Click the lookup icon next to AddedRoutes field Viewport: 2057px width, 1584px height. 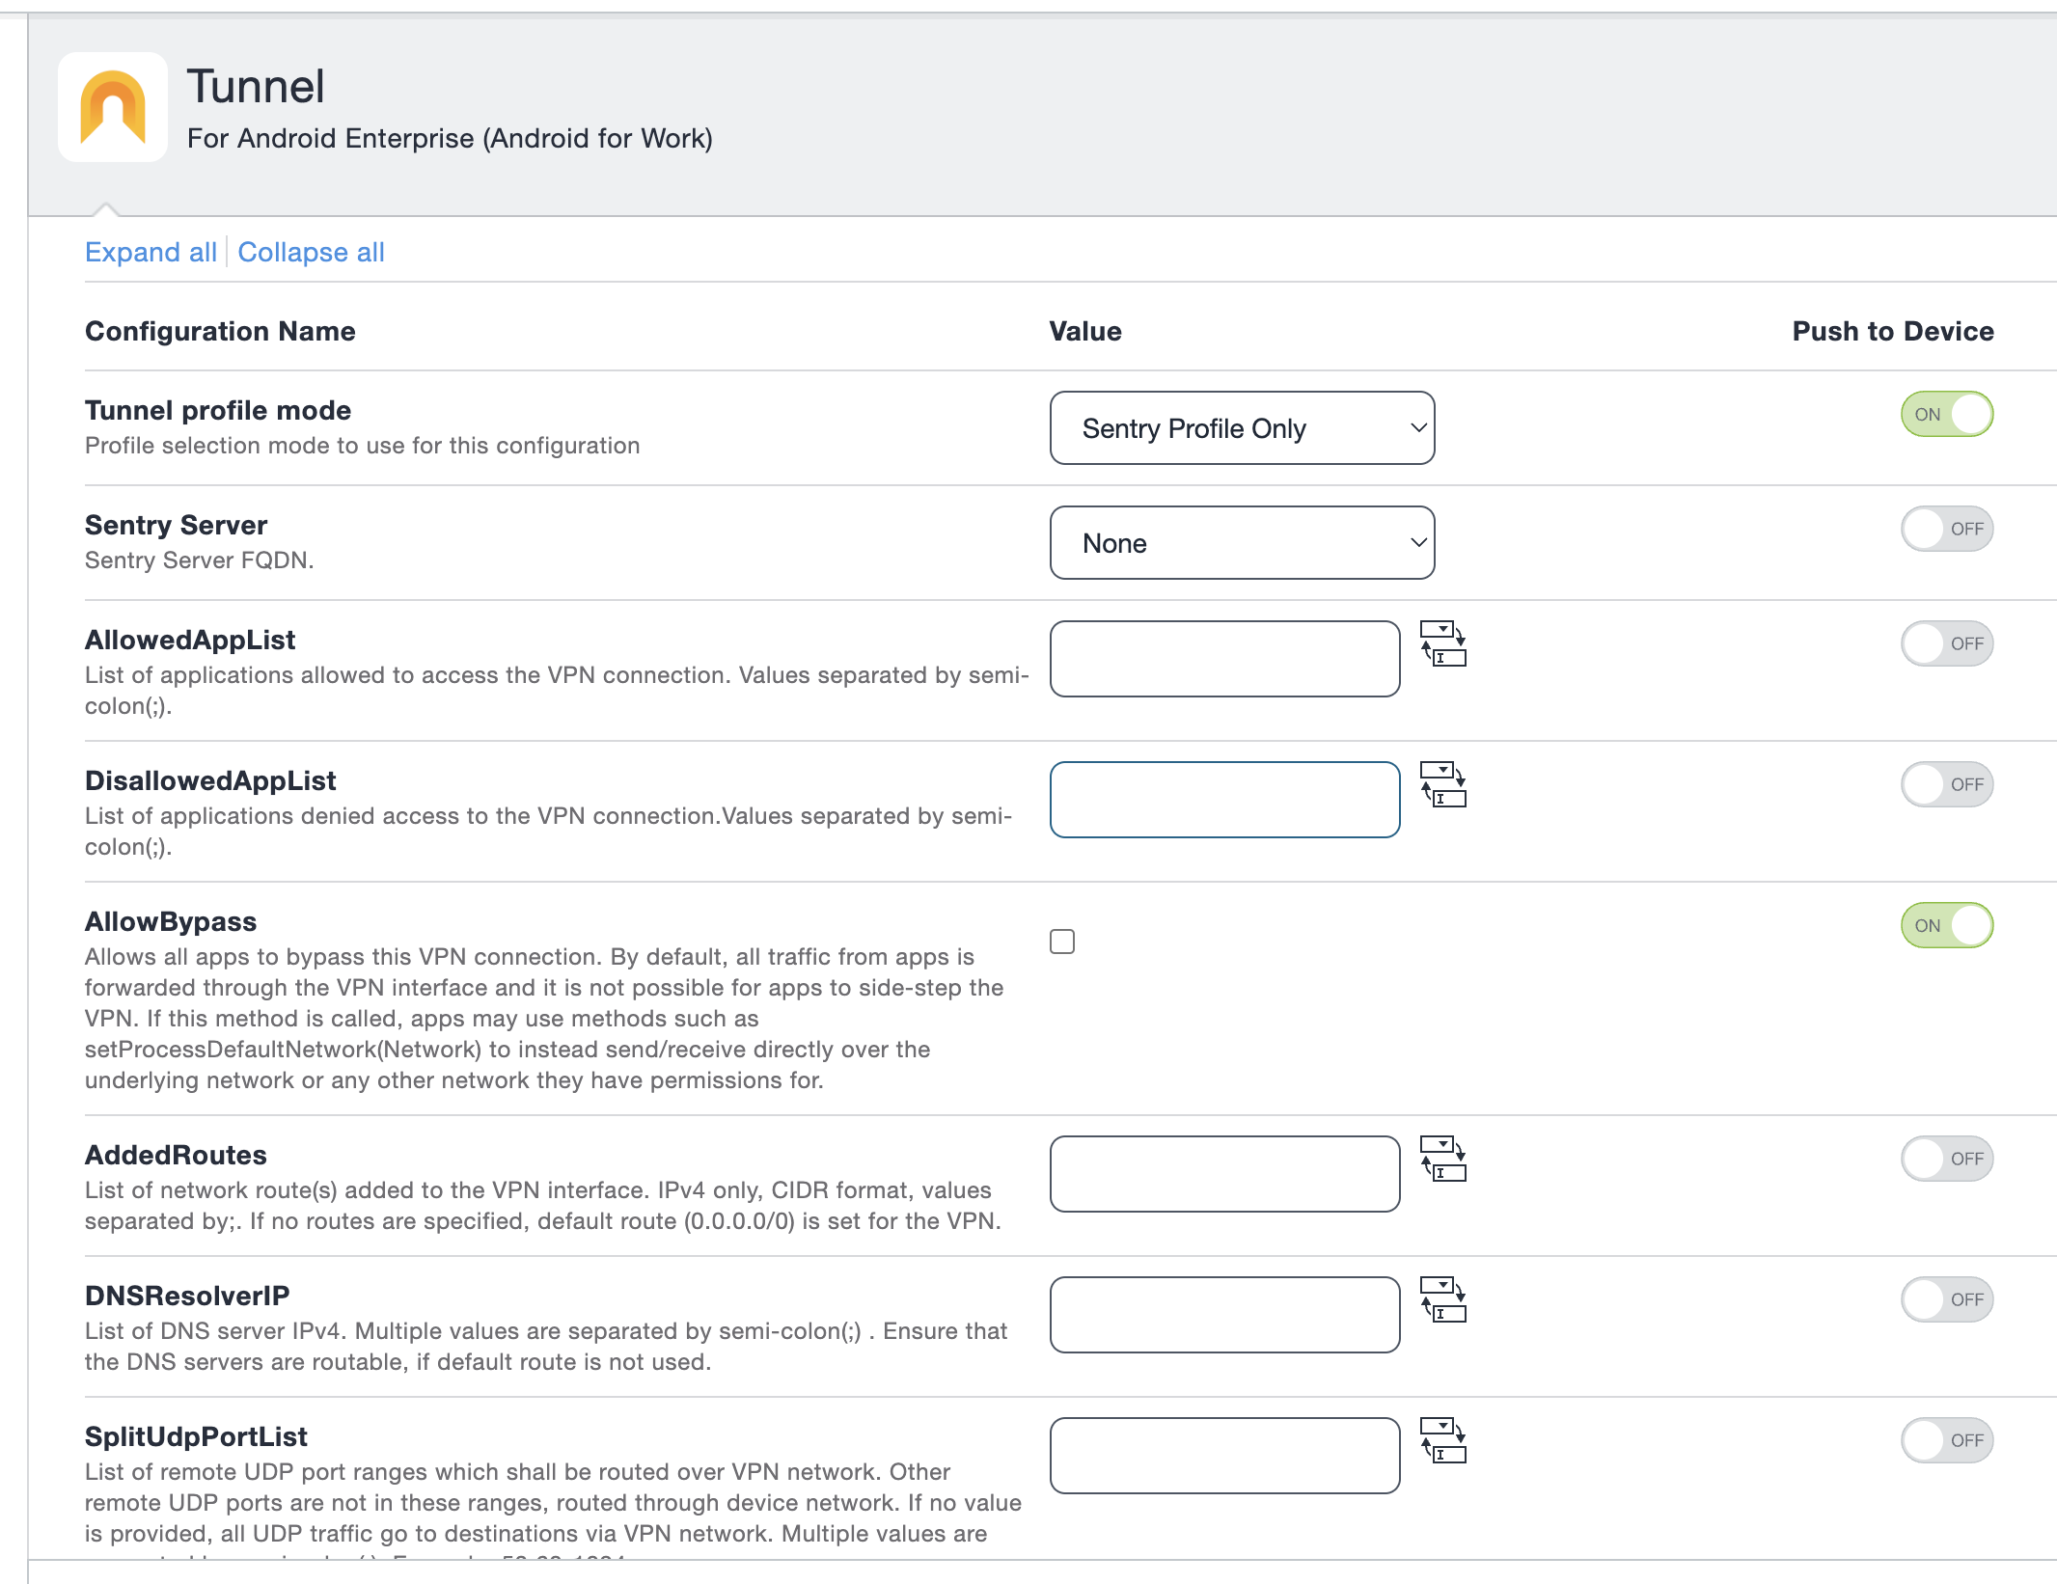1442,1160
